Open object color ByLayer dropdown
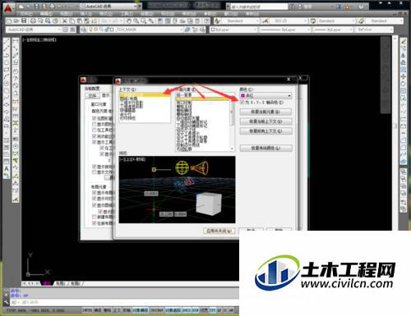The width and height of the screenshot is (411, 316). 233,30
